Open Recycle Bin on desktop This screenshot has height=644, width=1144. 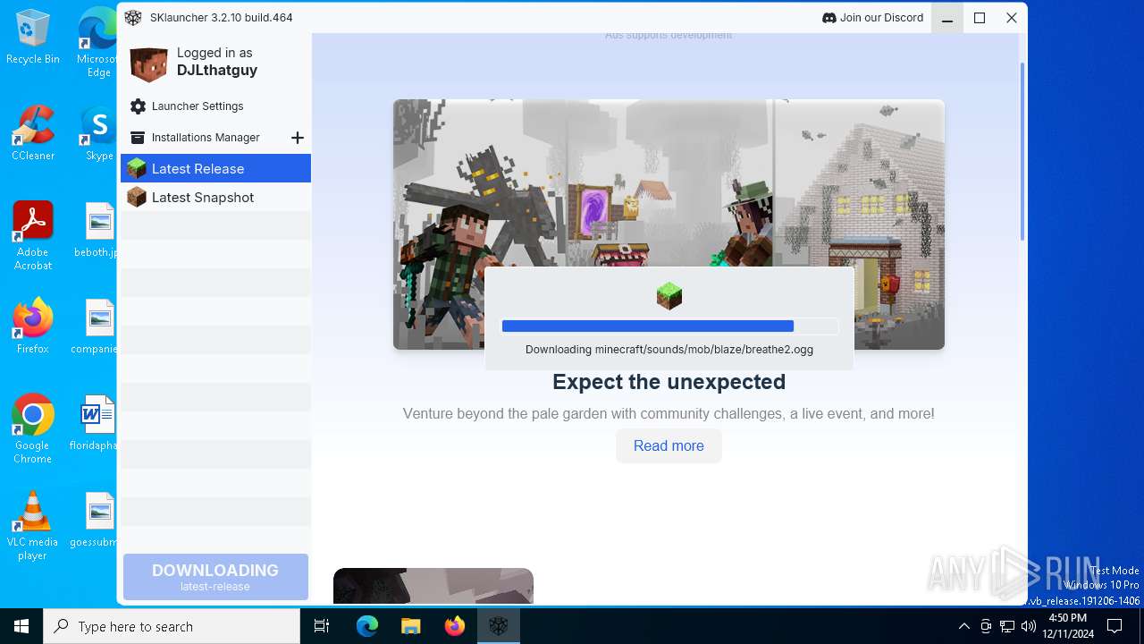click(x=33, y=38)
